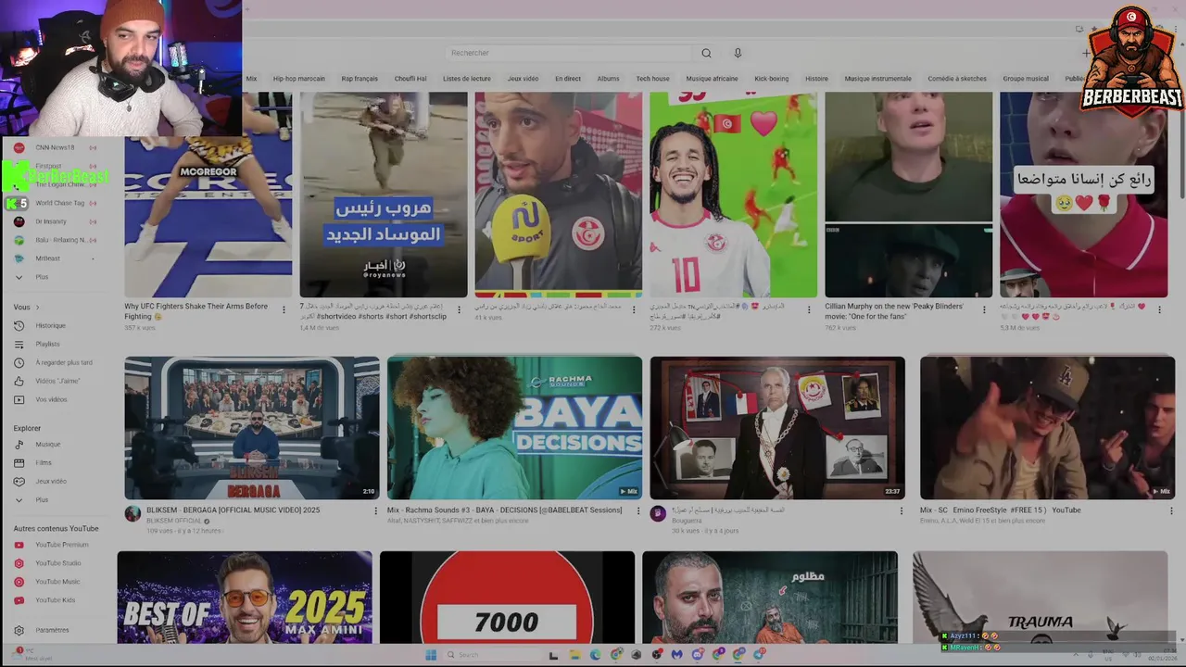
Task: Open YouTube Kids in sidebar
Action: [x=56, y=600]
